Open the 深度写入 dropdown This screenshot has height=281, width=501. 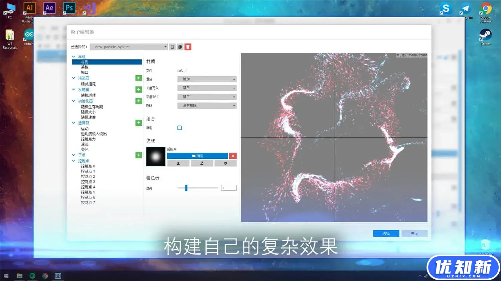tap(207, 88)
